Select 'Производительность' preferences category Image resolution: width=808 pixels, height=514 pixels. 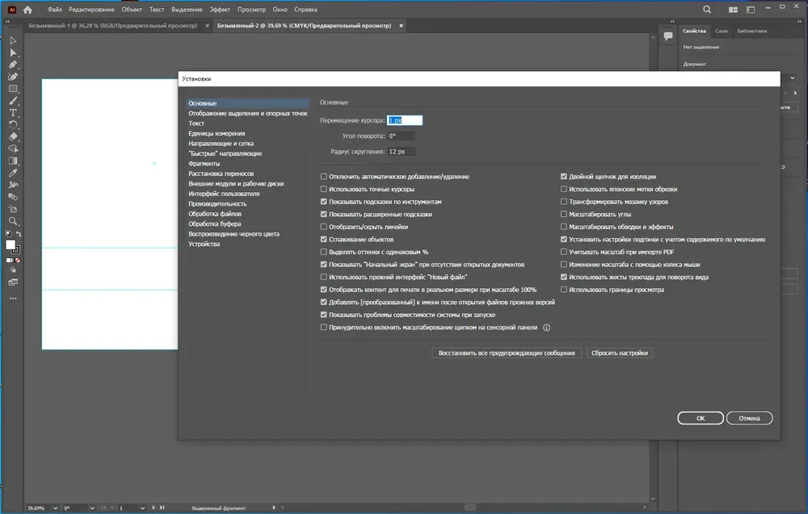(x=217, y=204)
